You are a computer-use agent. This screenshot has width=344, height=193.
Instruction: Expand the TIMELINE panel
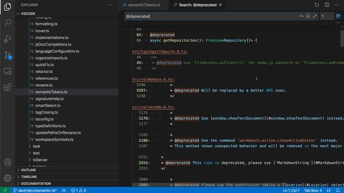(67, 177)
